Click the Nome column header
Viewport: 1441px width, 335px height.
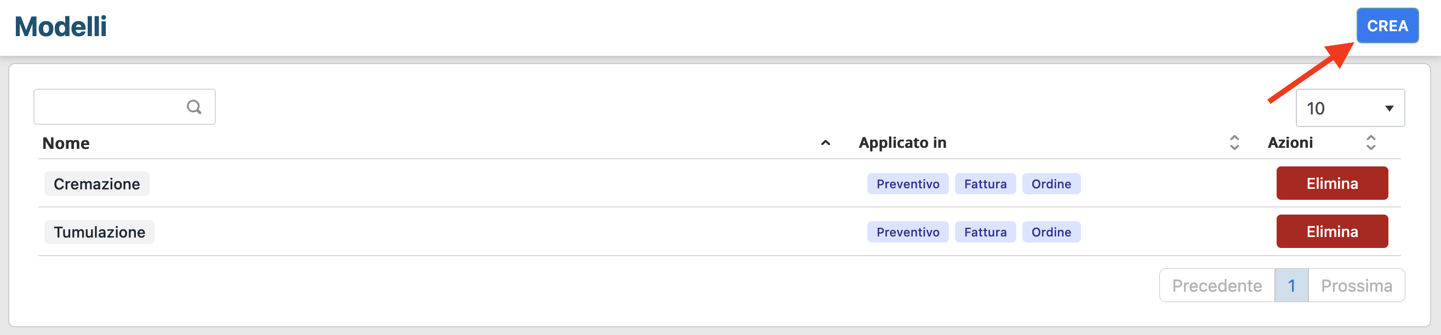coord(66,143)
